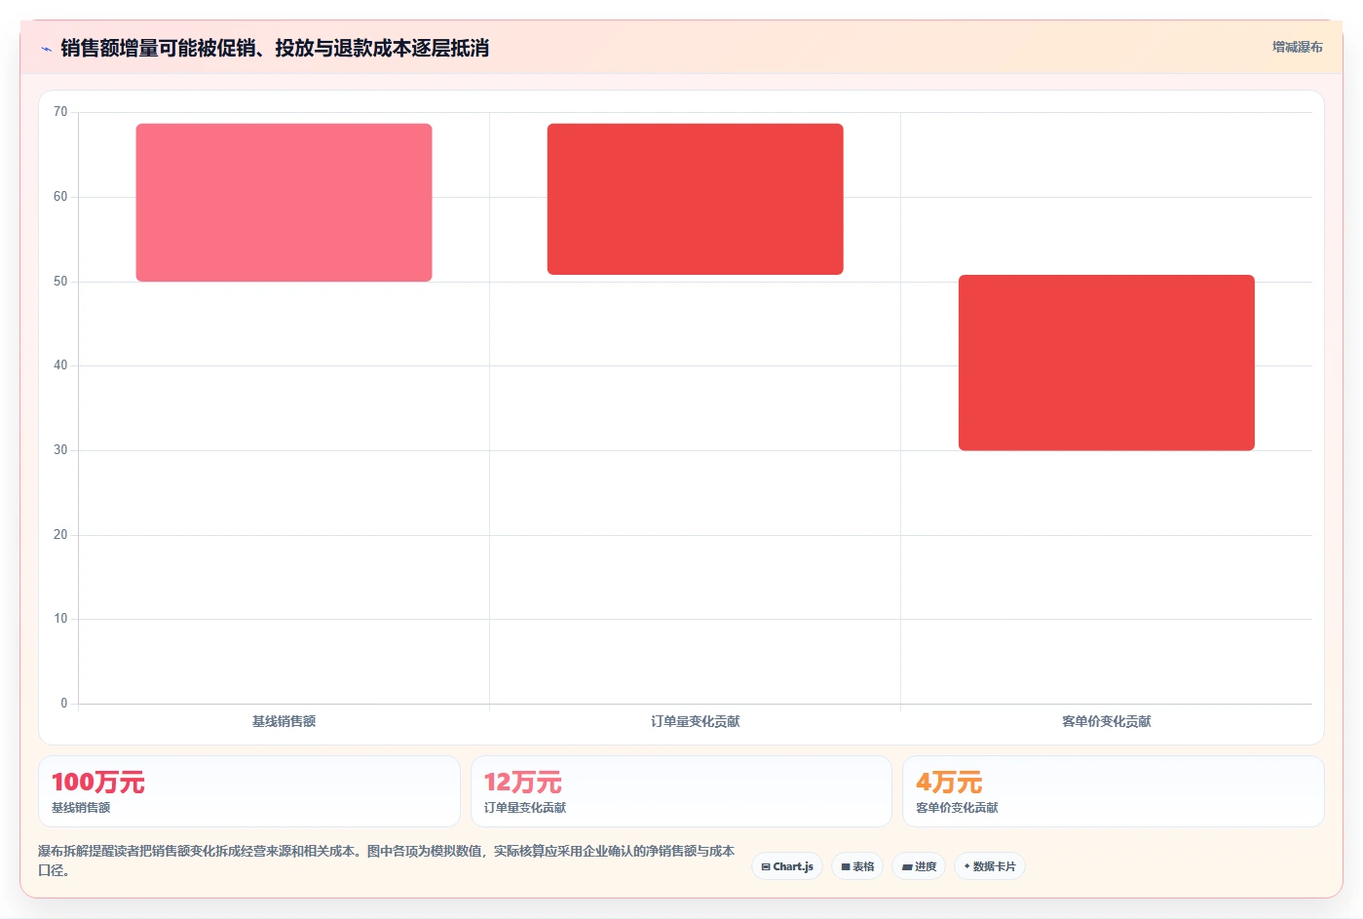Click y-axis tick label 10
1363x919 pixels.
click(x=60, y=619)
